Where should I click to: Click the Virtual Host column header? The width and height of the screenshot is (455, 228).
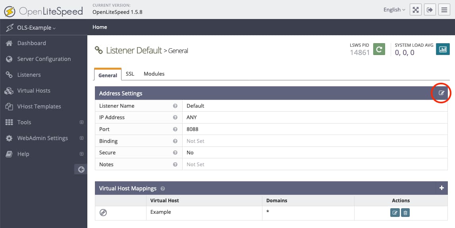(164, 201)
